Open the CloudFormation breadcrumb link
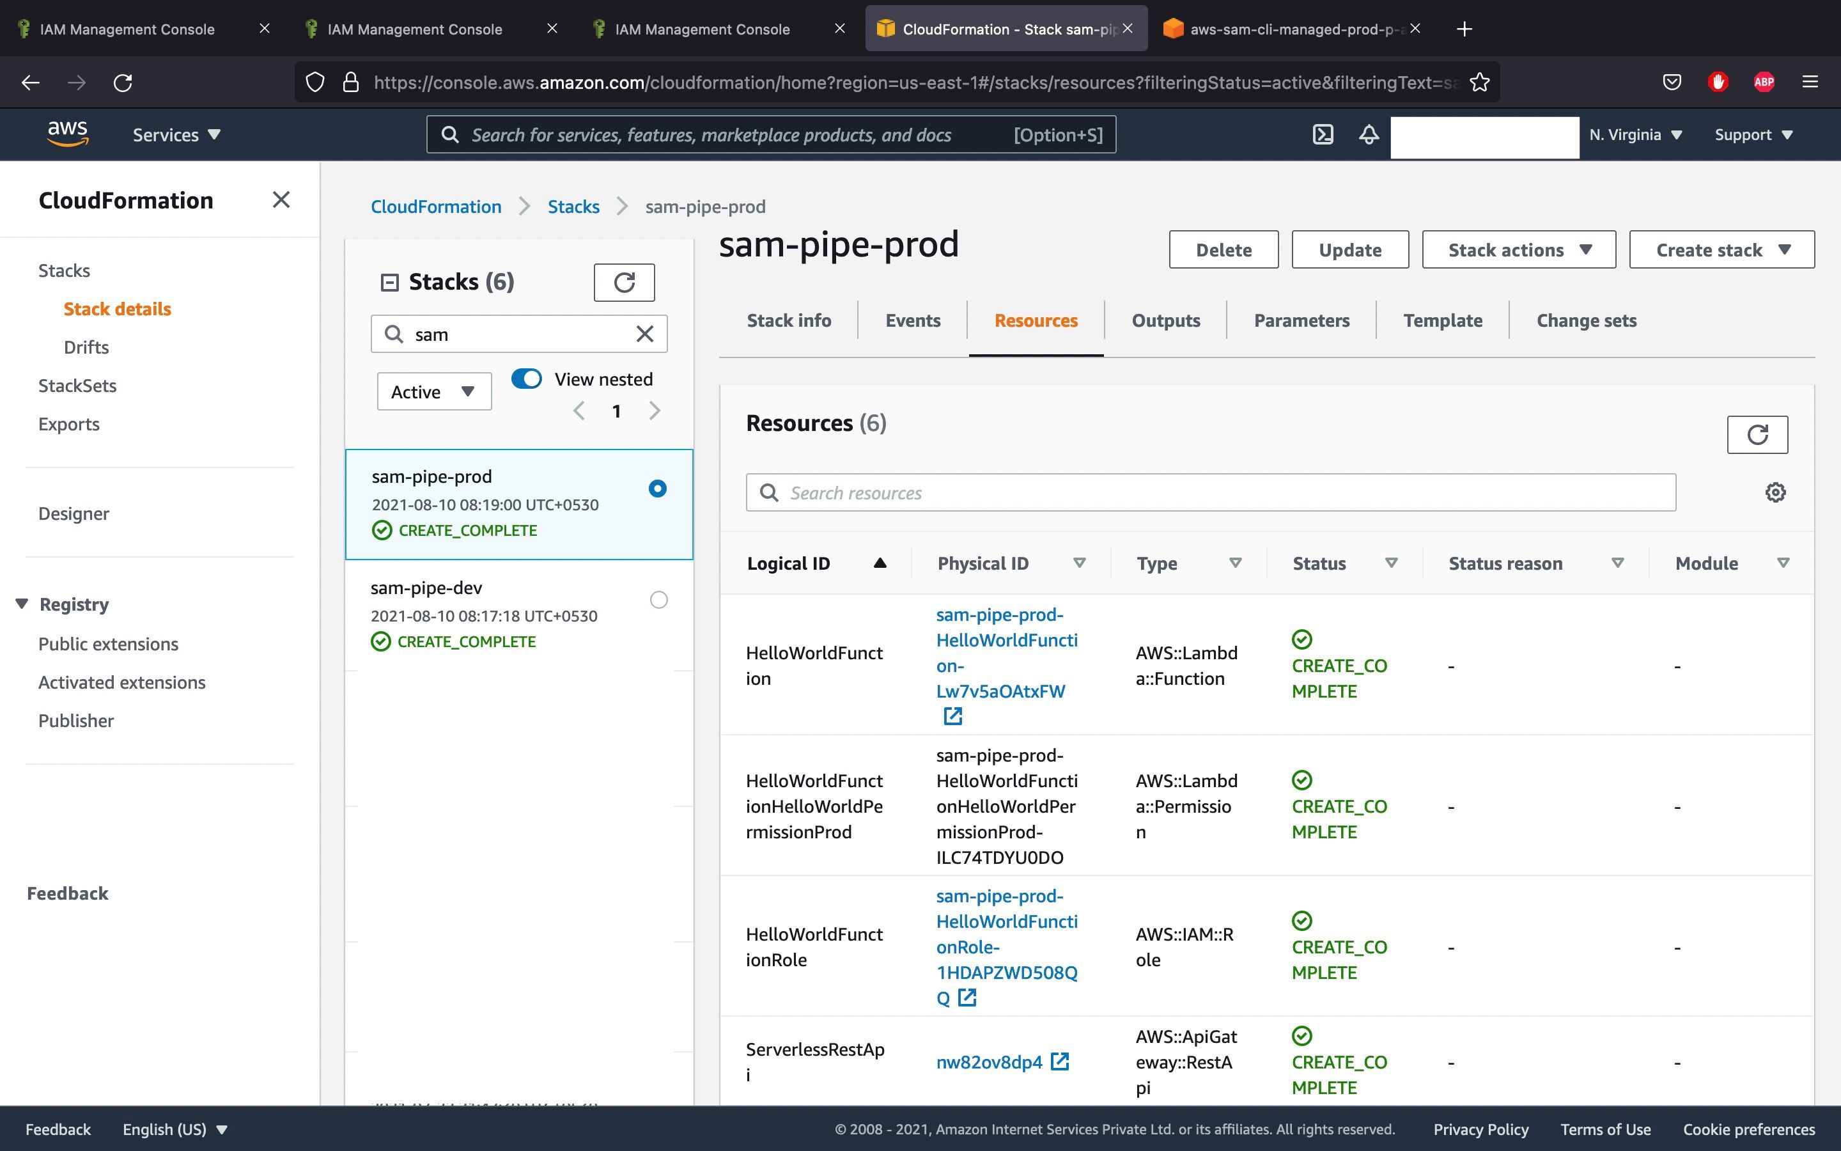Image resolution: width=1841 pixels, height=1151 pixels. (x=436, y=207)
